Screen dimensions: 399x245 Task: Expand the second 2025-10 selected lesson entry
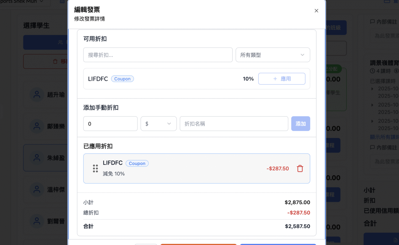click(x=372, y=105)
